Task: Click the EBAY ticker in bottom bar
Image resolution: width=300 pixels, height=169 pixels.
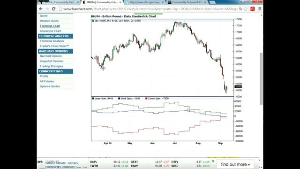Action: click(x=135, y=166)
